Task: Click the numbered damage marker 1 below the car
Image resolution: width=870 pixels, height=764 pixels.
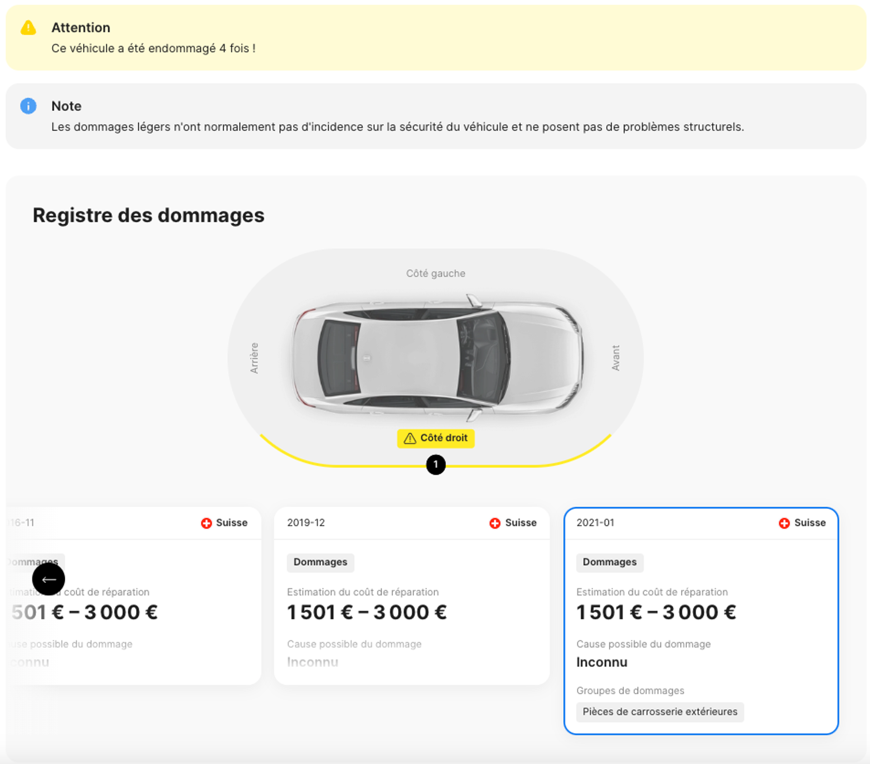Action: point(435,464)
